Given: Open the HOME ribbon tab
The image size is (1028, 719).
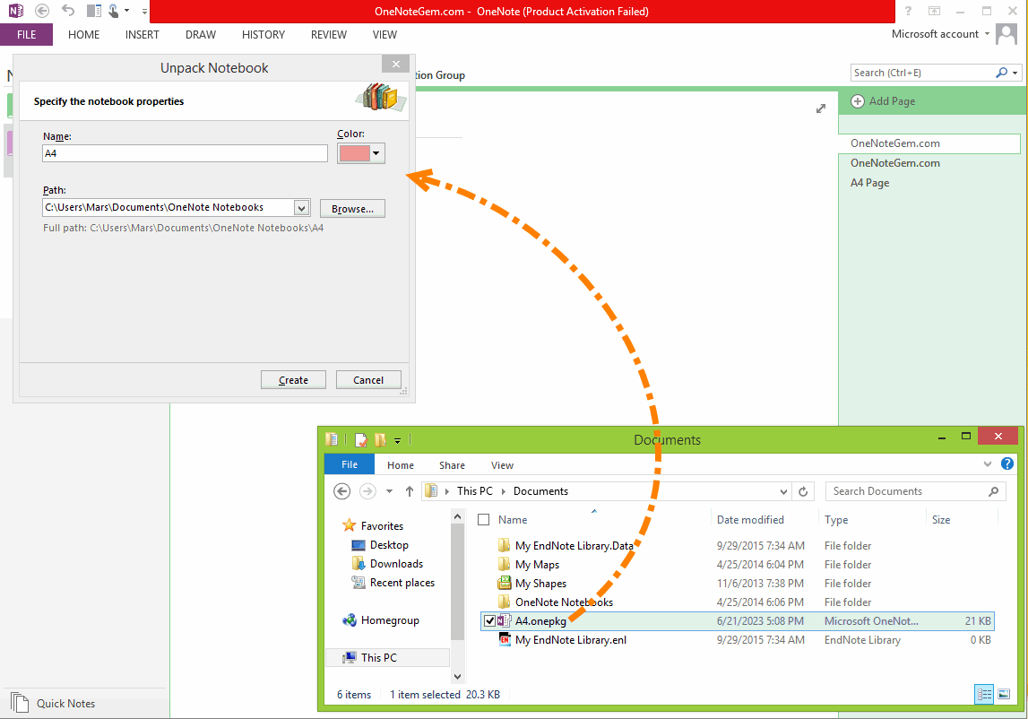Looking at the screenshot, I should tap(84, 35).
